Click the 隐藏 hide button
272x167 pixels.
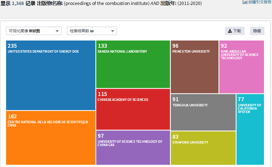click(x=257, y=31)
